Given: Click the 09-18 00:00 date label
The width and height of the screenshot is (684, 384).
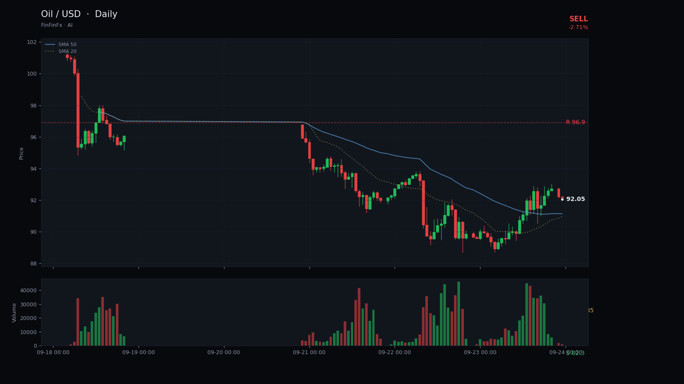Looking at the screenshot, I should pos(53,352).
